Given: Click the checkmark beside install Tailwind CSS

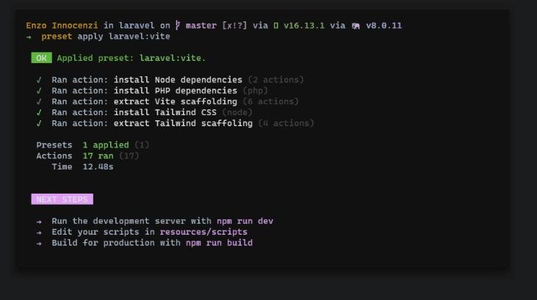Looking at the screenshot, I should pos(38,113).
